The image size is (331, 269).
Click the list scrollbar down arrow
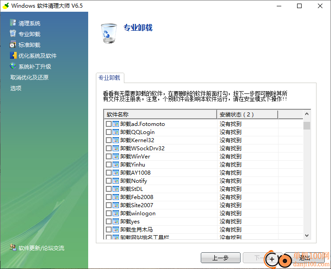[307, 236]
